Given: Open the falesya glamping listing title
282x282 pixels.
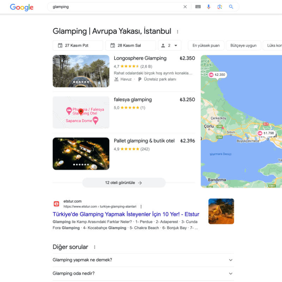Looking at the screenshot, I should (133, 100).
